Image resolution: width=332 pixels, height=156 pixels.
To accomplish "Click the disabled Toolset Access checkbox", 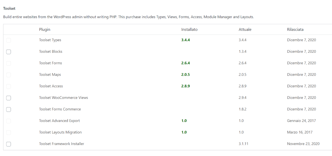I will point(8,87).
